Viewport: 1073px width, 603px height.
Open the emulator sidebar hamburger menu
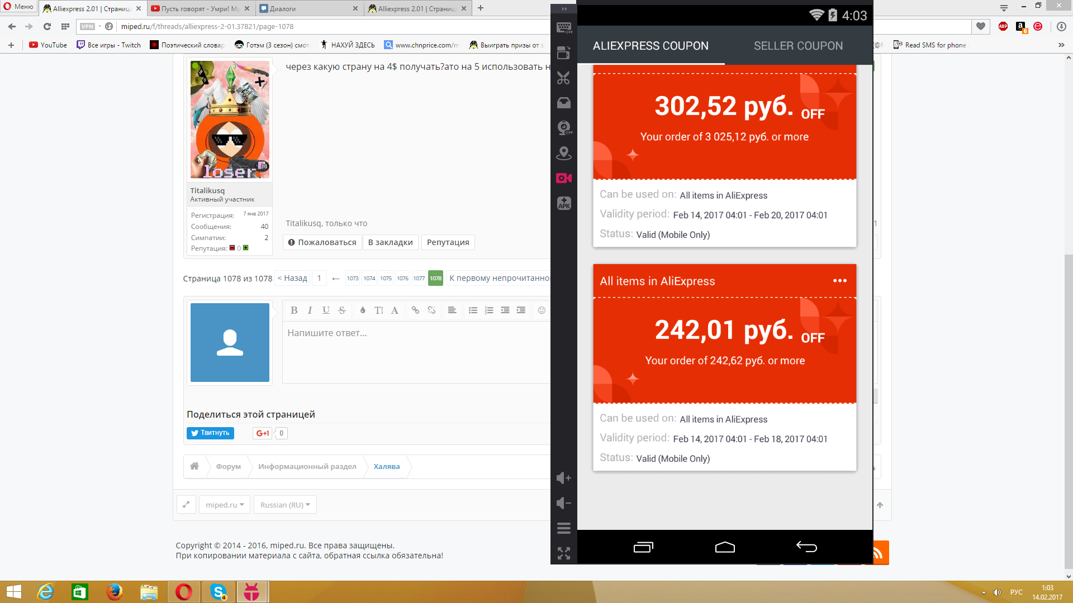[x=564, y=528]
